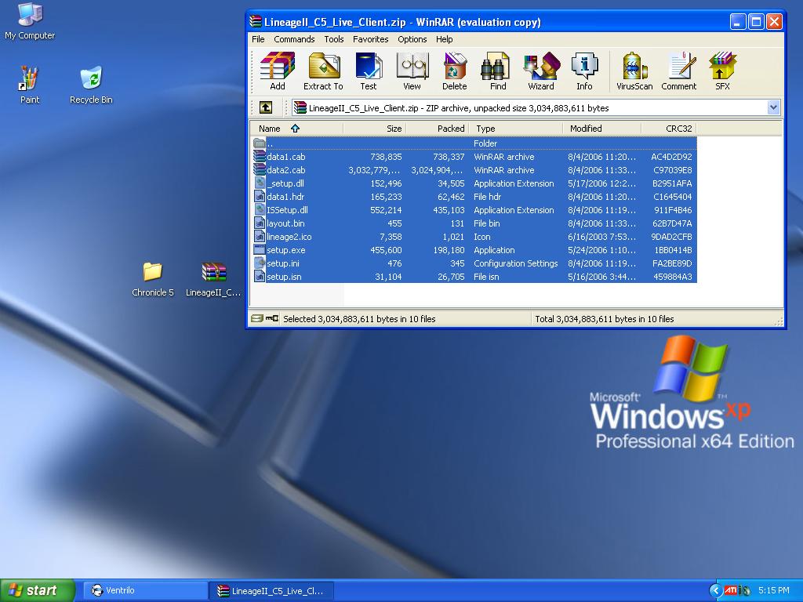Select the data2.cab file
Viewport: 803px width, 602px height.
point(474,170)
